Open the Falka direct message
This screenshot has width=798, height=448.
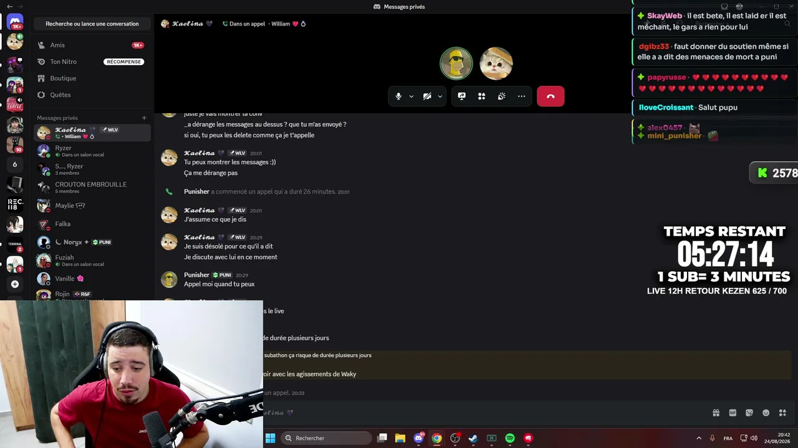(x=92, y=224)
